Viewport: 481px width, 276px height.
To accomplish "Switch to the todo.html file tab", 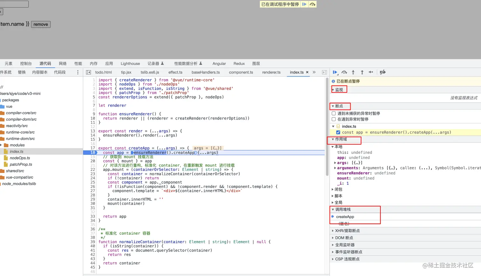I will (x=103, y=72).
